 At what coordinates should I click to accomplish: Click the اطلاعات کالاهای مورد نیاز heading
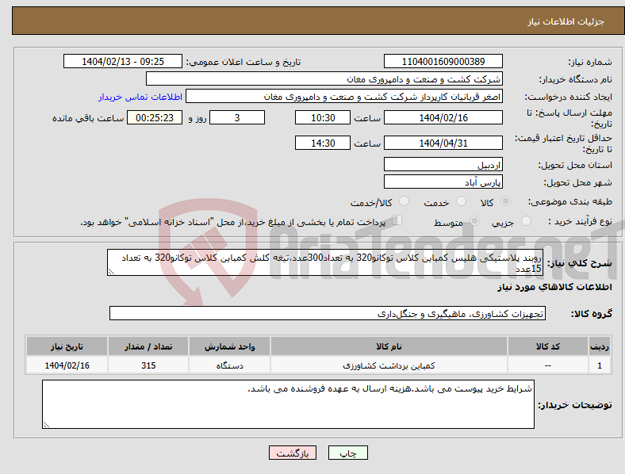(x=554, y=287)
